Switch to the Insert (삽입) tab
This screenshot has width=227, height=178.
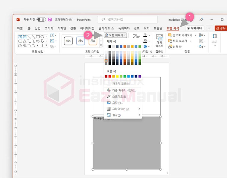coord(38,28)
